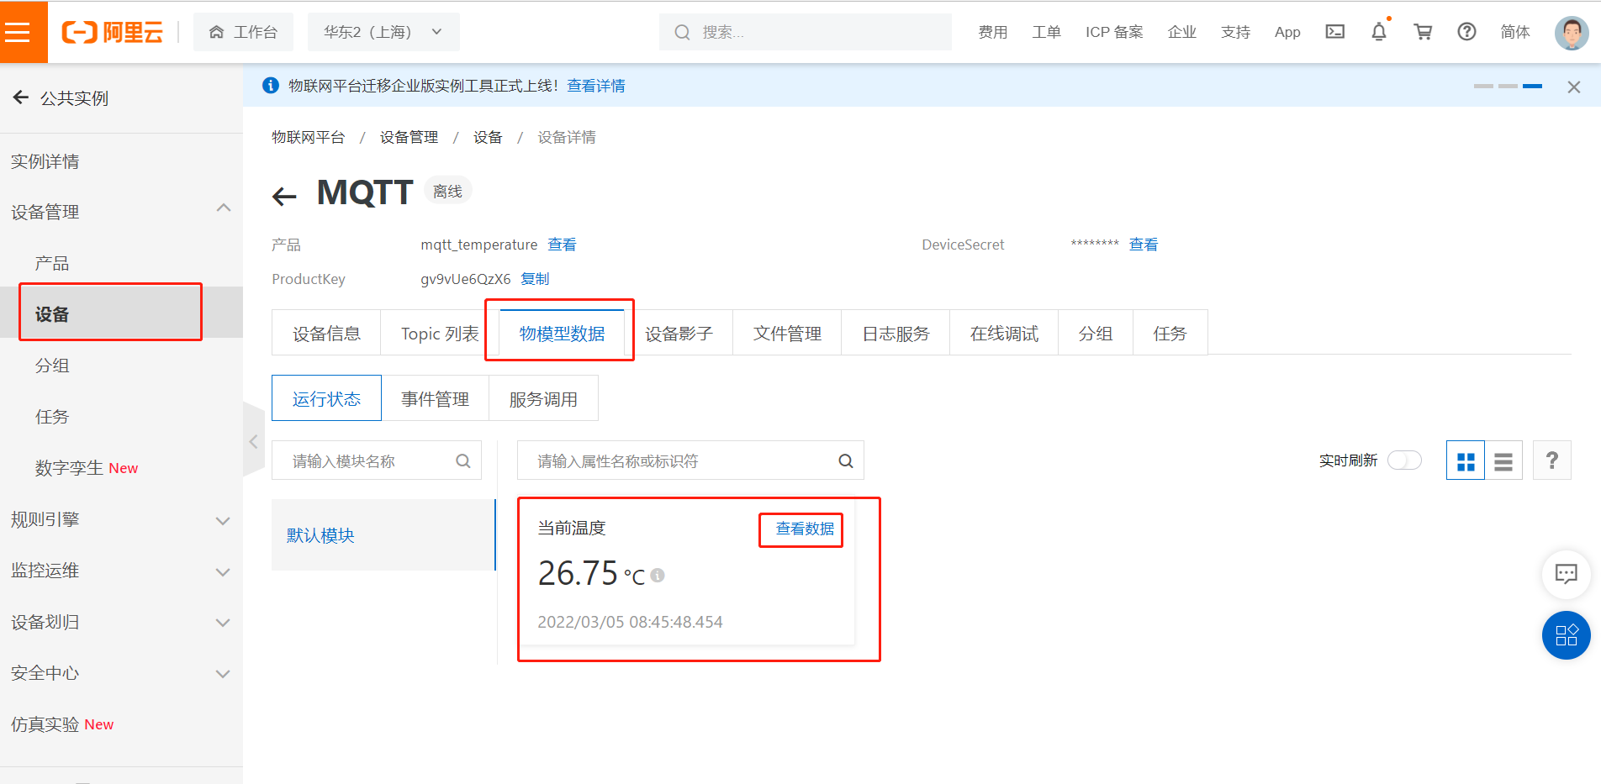Click the 搜索 search input field

805,31
